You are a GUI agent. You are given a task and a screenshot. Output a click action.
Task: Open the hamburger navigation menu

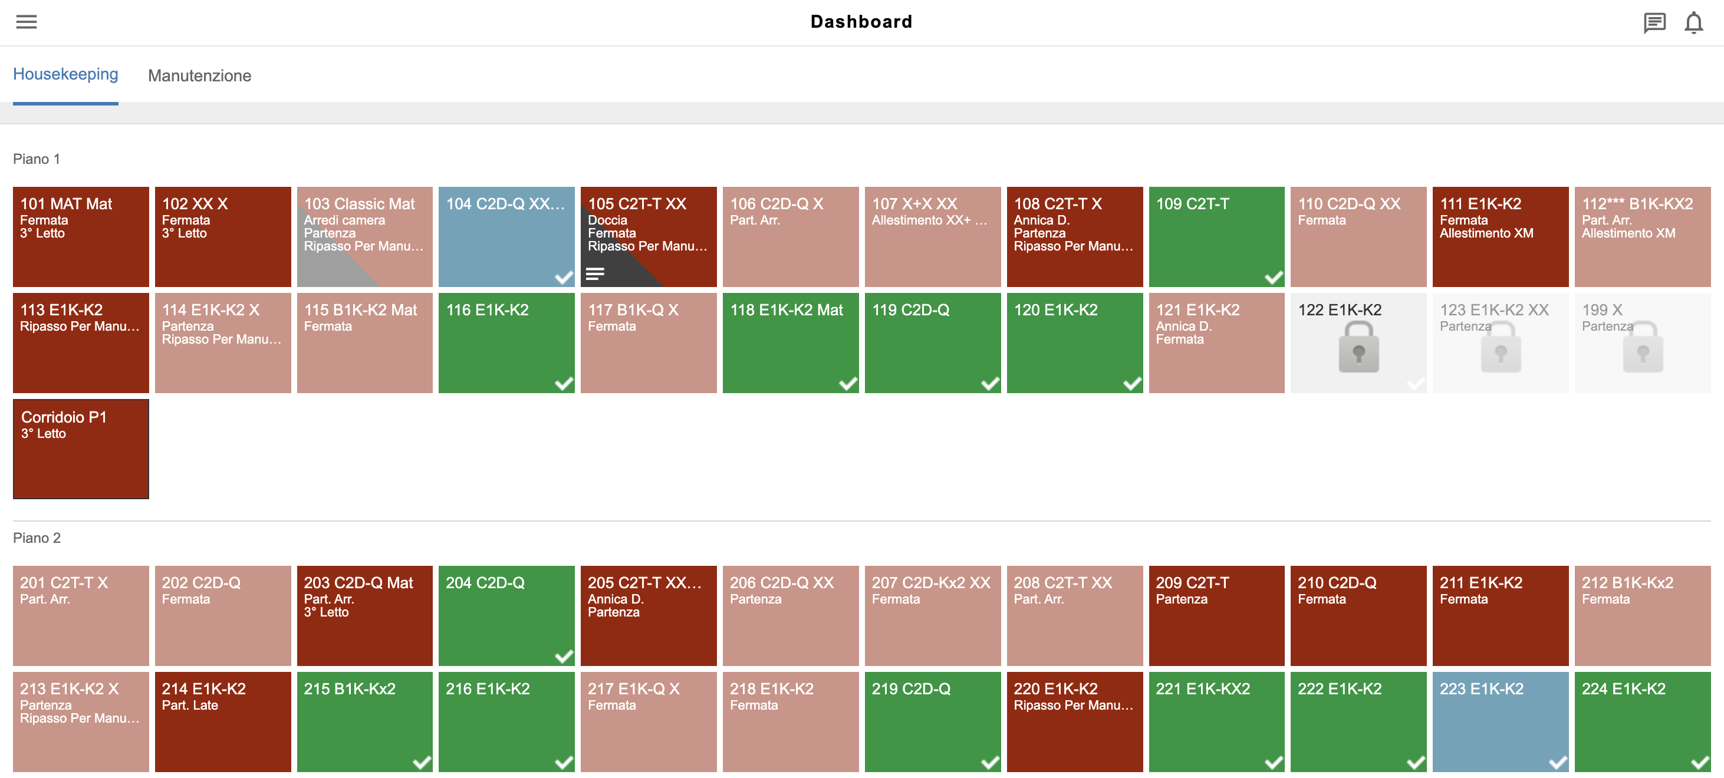pyautogui.click(x=25, y=21)
